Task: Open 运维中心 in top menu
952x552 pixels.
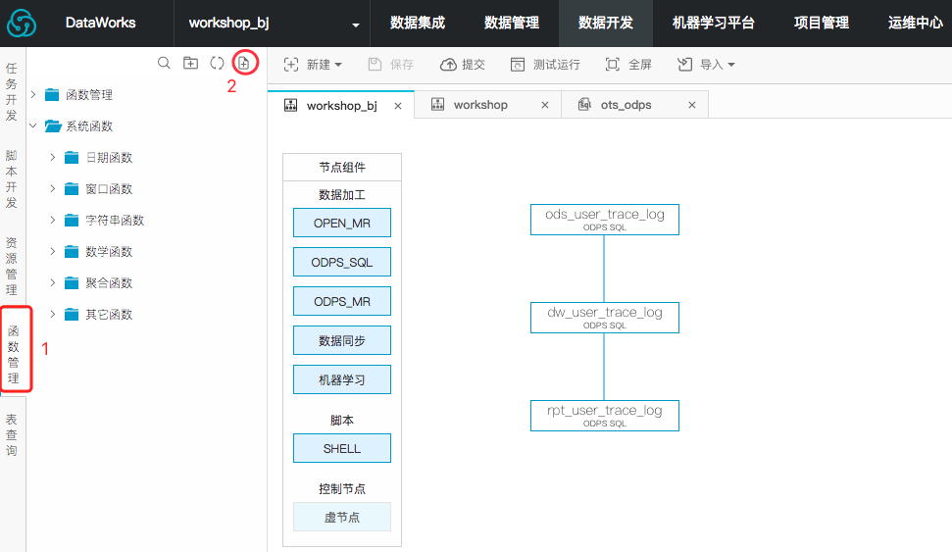Action: coord(915,24)
